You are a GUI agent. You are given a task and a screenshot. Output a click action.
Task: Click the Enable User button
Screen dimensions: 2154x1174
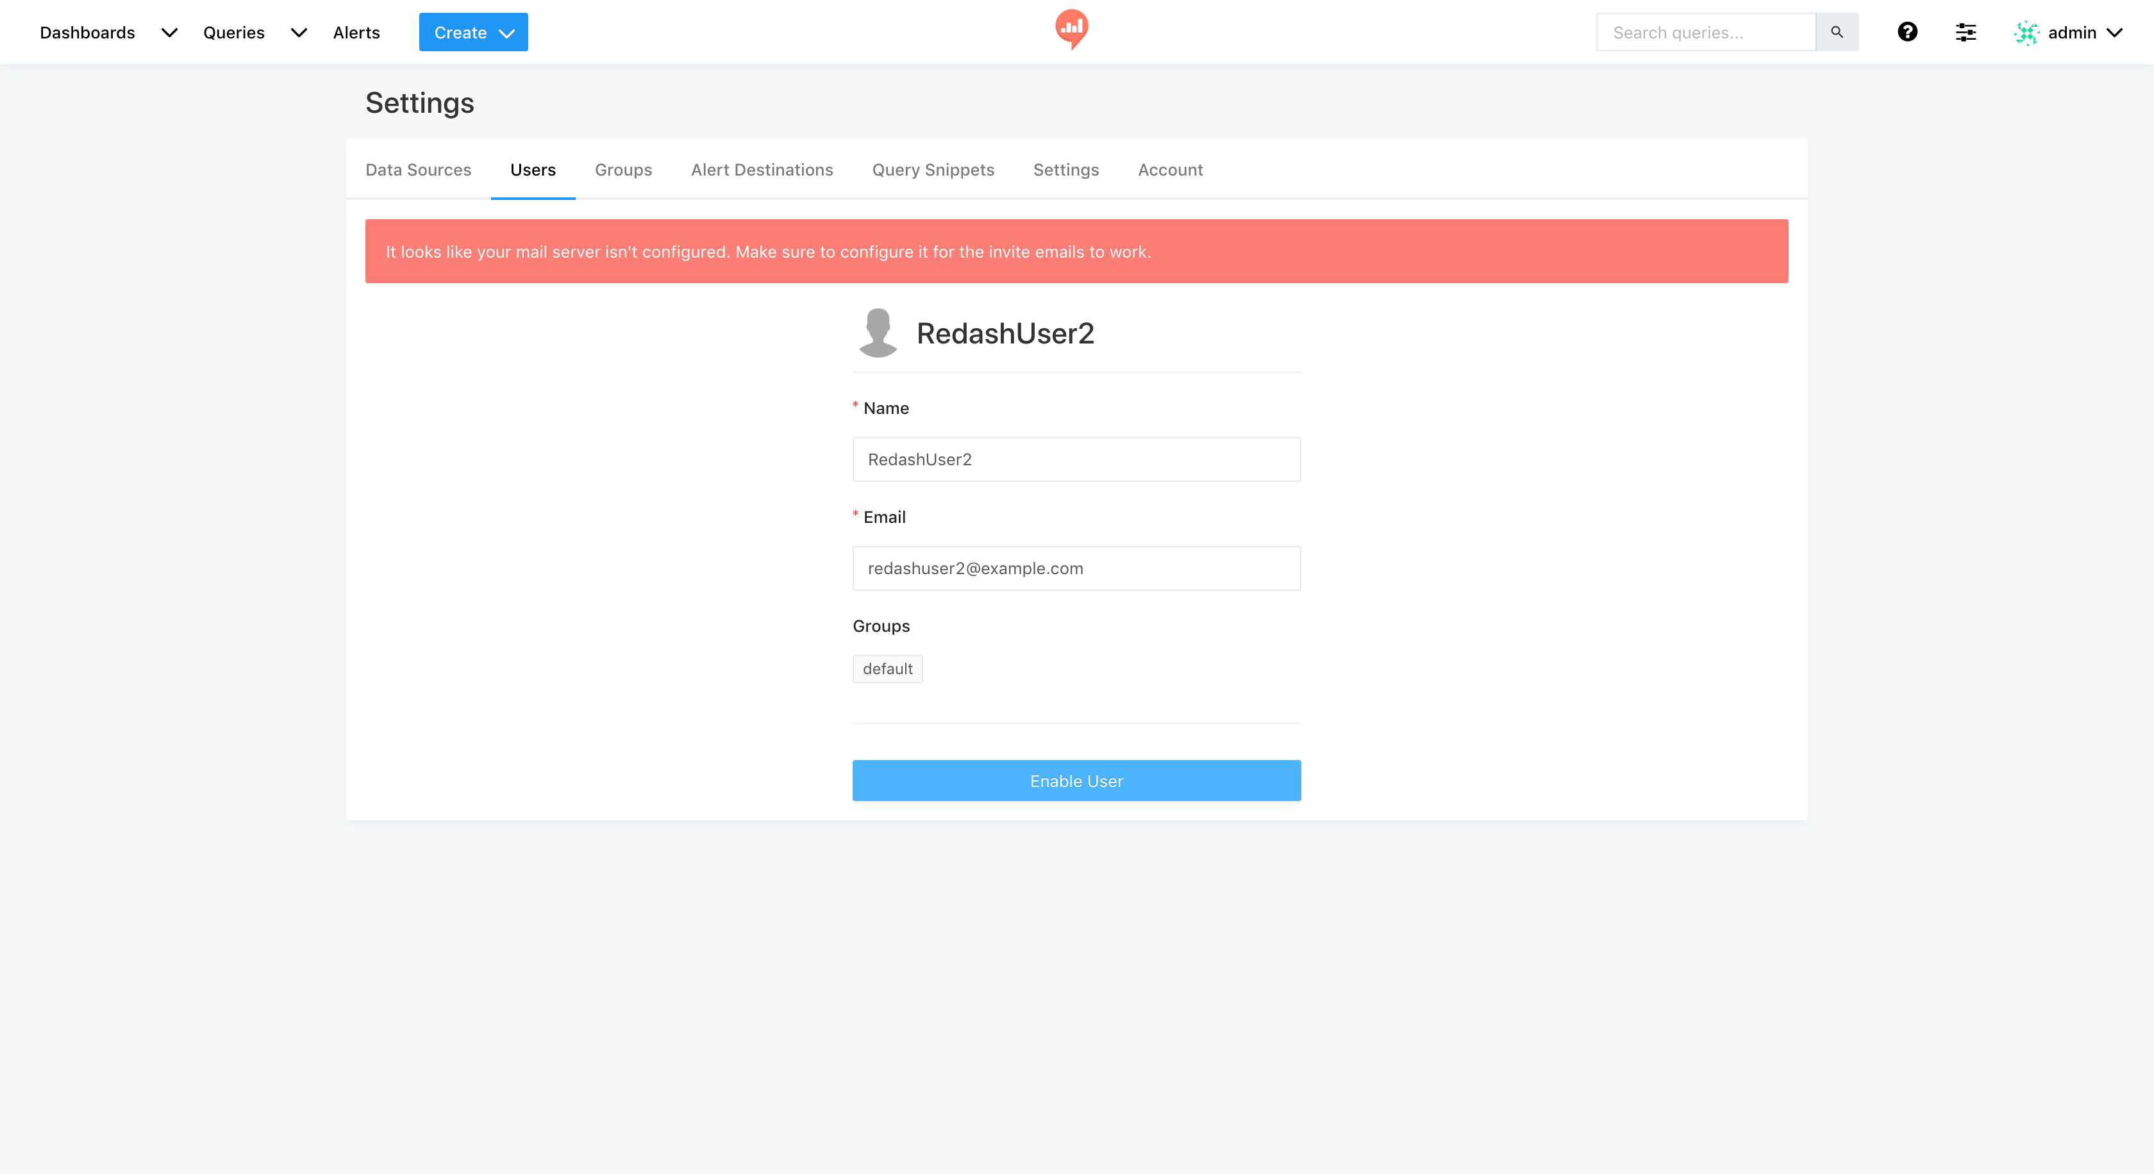1076,781
